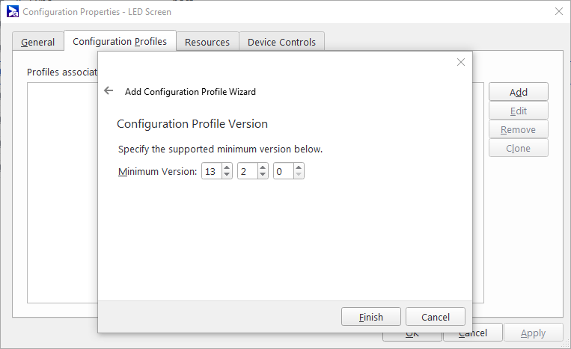
Task: Click the application icon in the title bar
Action: tap(11, 11)
